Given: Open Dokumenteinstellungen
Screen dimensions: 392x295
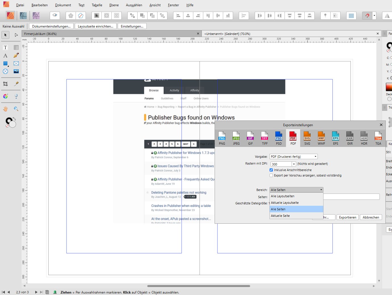Looking at the screenshot, I should pyautogui.click(x=51, y=26).
